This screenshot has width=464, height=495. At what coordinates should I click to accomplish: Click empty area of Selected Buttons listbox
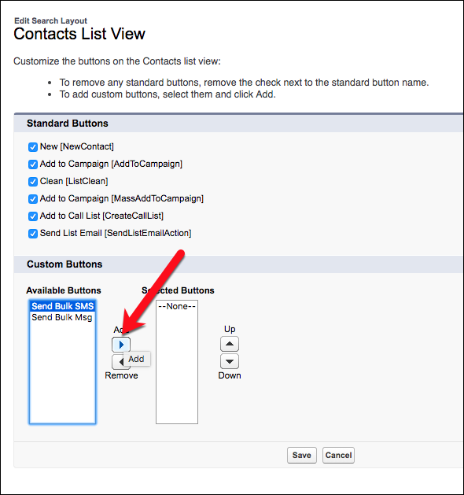pyautogui.click(x=177, y=369)
